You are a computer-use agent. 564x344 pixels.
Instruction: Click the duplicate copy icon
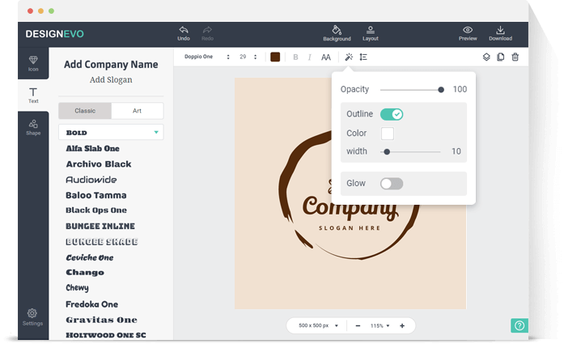point(500,57)
